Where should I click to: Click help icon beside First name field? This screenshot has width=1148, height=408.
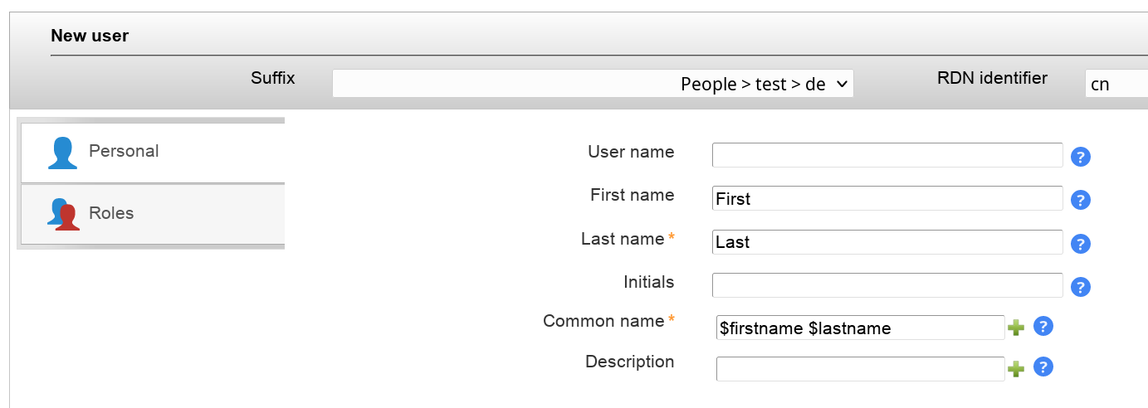coord(1080,201)
